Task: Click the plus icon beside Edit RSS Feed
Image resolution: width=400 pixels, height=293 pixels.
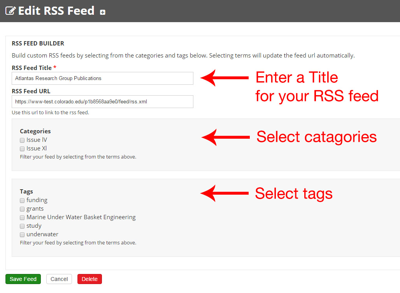Action: point(103,12)
